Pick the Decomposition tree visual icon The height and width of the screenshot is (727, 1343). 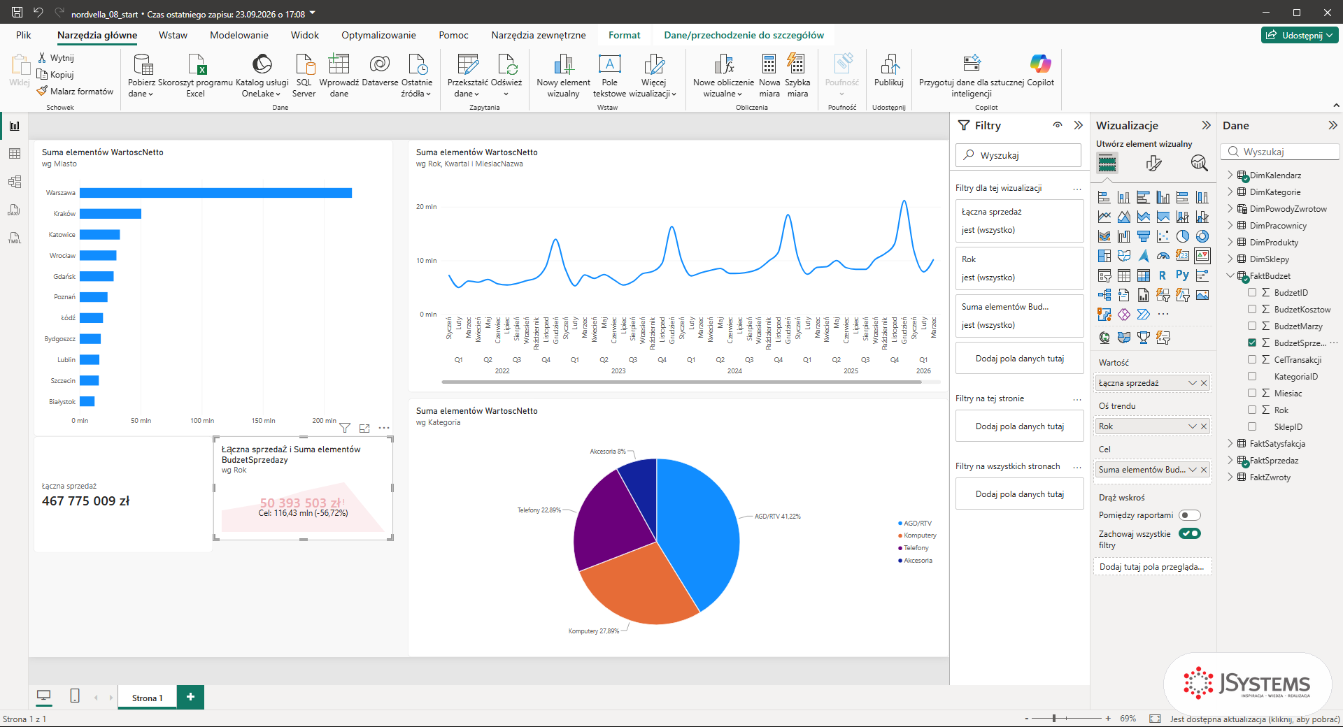tap(1104, 295)
